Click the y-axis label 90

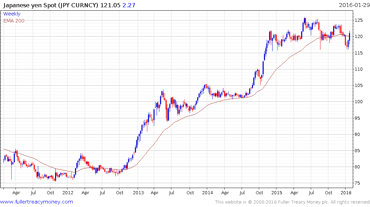tap(357, 134)
